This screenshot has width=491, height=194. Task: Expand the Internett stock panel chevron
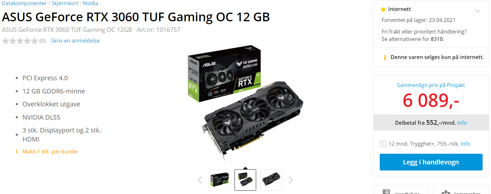pos(478,11)
